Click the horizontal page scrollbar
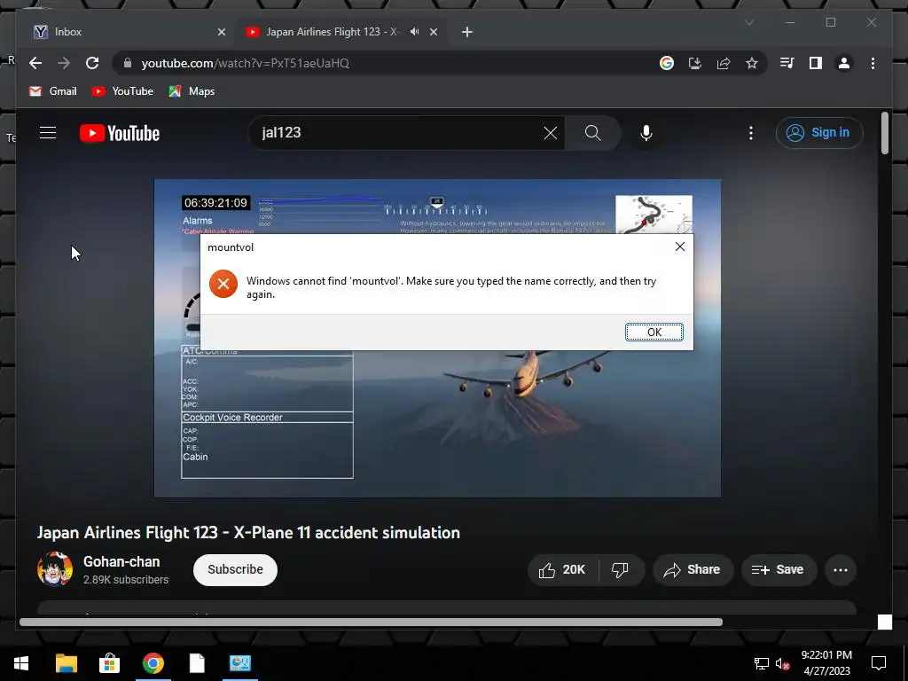 coord(371,622)
